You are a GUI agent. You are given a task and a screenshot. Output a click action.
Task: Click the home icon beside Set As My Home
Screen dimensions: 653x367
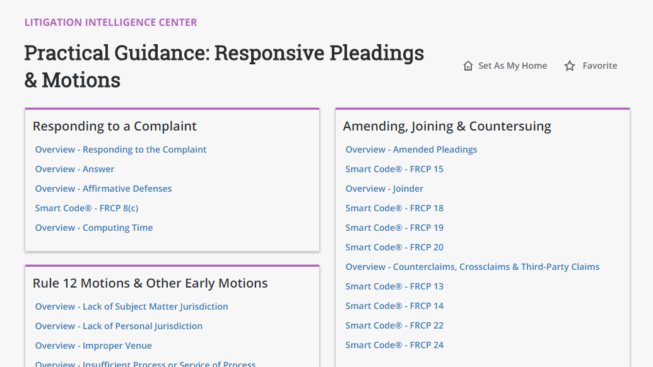(x=468, y=65)
